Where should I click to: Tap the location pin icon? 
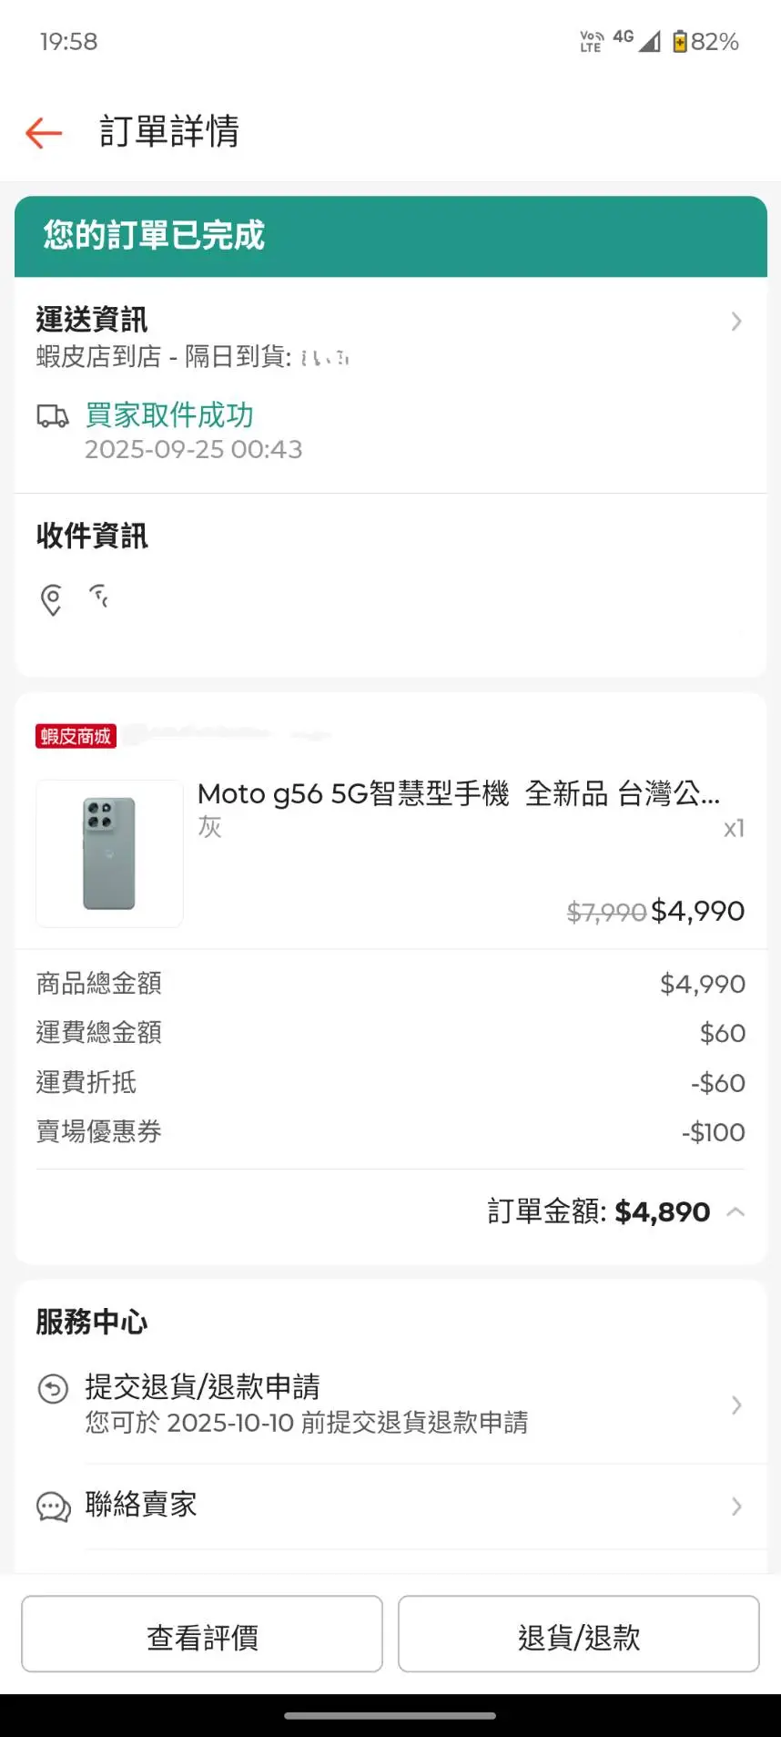(x=52, y=599)
